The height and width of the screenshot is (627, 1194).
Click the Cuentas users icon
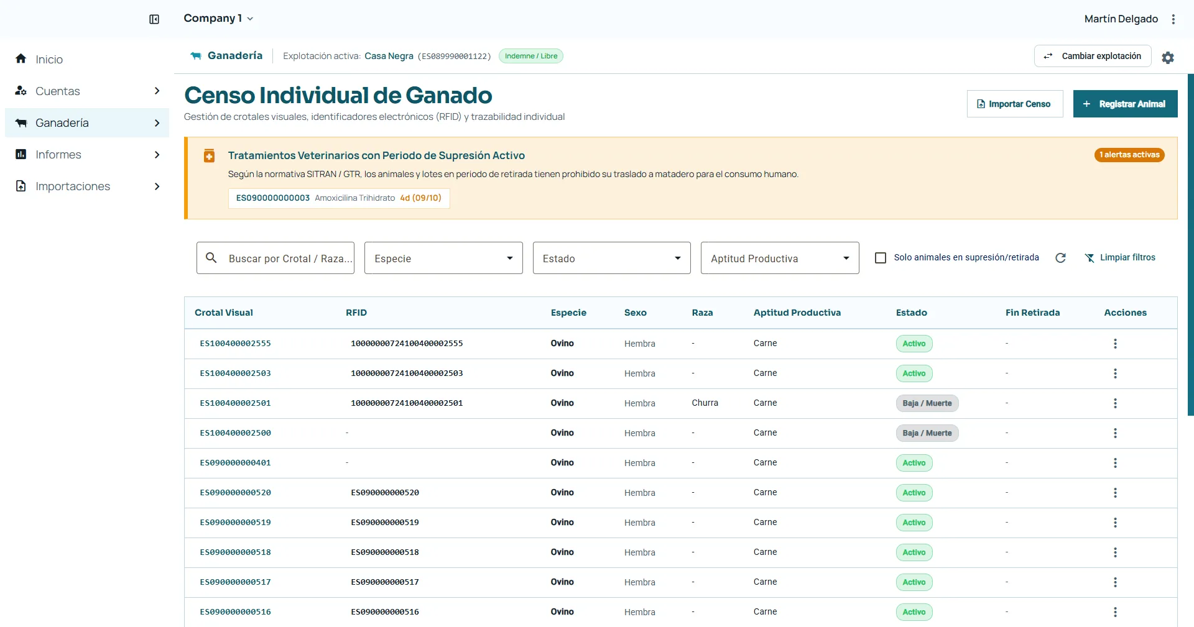click(21, 91)
